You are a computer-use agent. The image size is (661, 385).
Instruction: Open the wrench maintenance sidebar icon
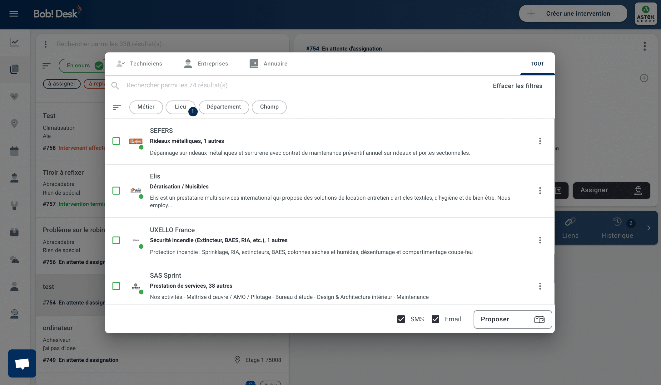point(14,205)
